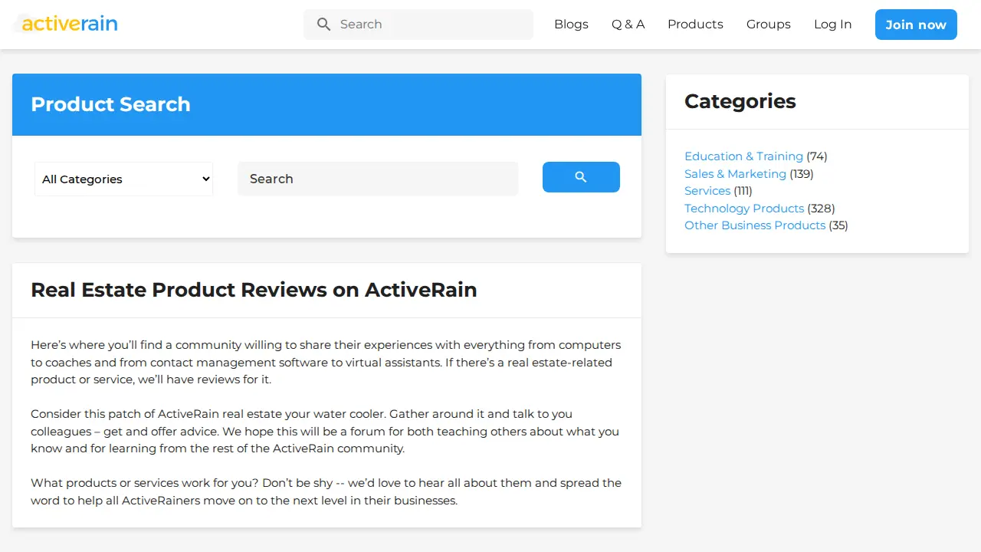Viewport: 981px width, 552px height.
Task: Click the Product Search heading
Action: point(110,104)
